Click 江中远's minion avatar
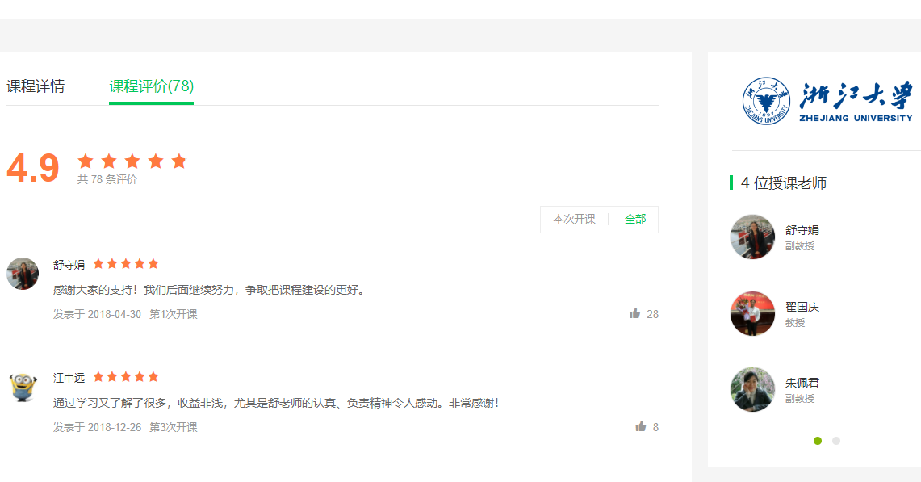This screenshot has height=482, width=921. (23, 387)
